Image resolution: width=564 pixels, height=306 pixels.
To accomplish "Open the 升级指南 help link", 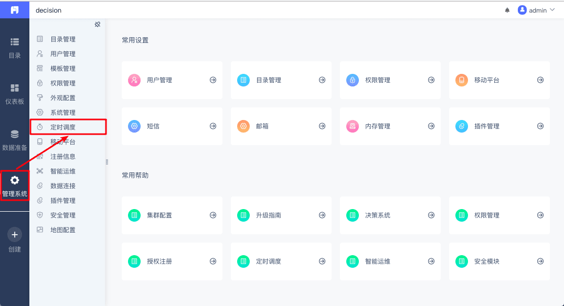I will 269,215.
